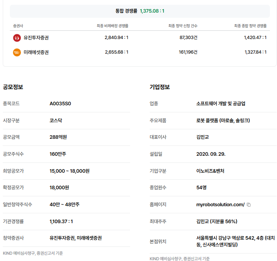Click the 본점위치 label
Viewport: 277px width, 261px height.
(x=158, y=242)
